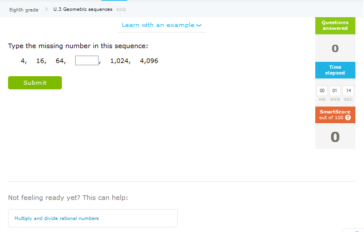The width and height of the screenshot is (364, 232).
Task: Click the SmartScore value zero
Action: point(335,137)
